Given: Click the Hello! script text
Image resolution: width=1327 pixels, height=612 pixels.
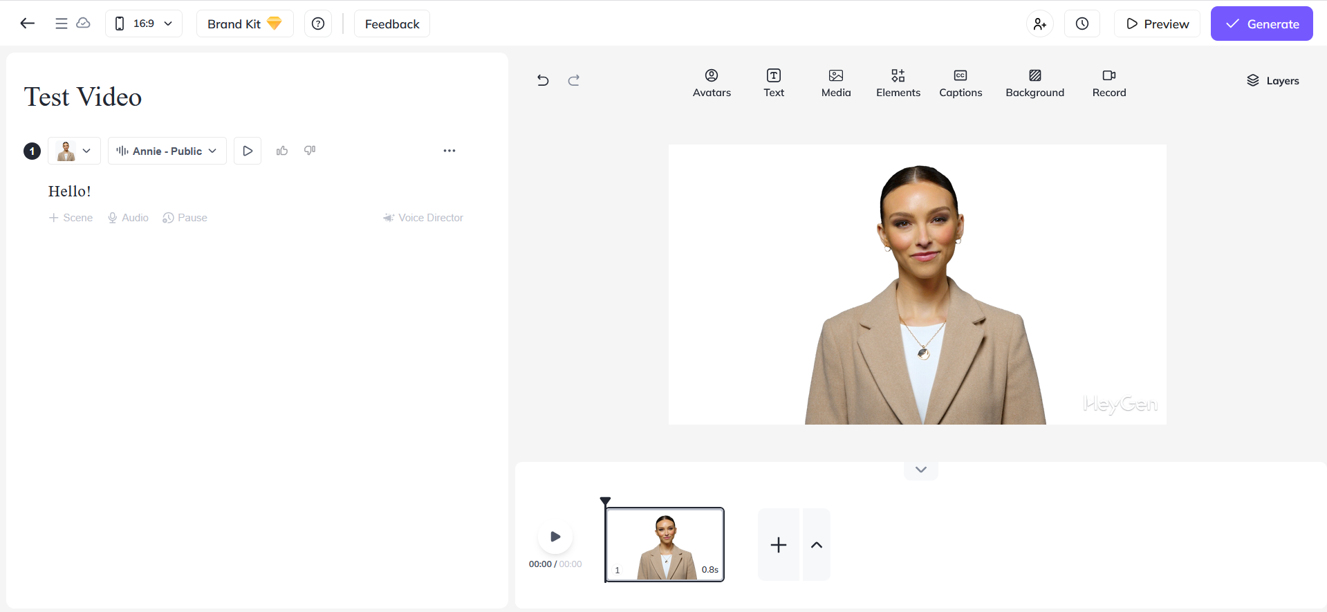Looking at the screenshot, I should 70,192.
